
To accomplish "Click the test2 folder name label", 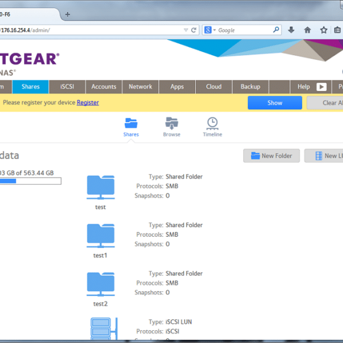I will (x=100, y=304).
